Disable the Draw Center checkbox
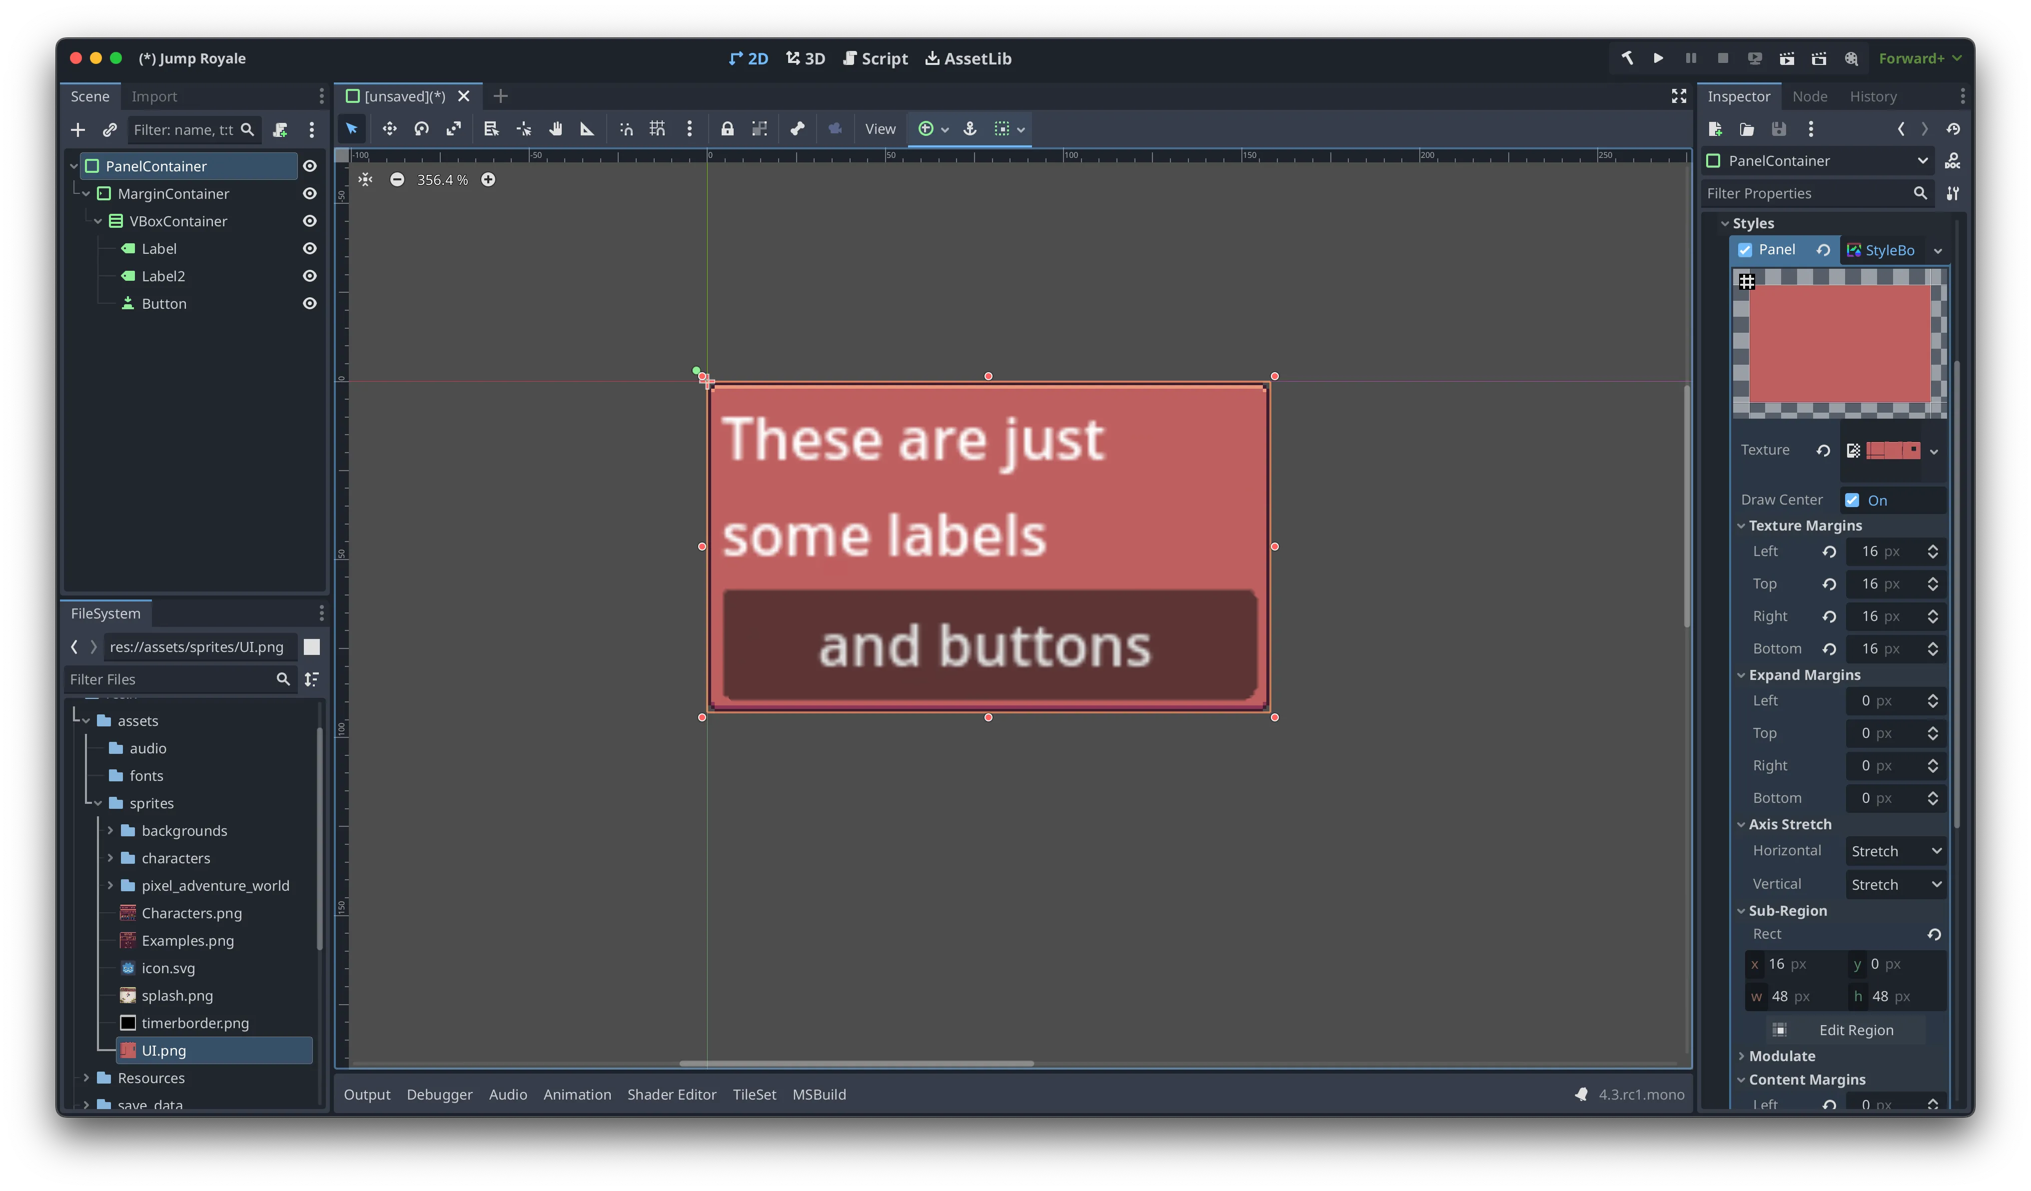The width and height of the screenshot is (2031, 1191). [1852, 501]
